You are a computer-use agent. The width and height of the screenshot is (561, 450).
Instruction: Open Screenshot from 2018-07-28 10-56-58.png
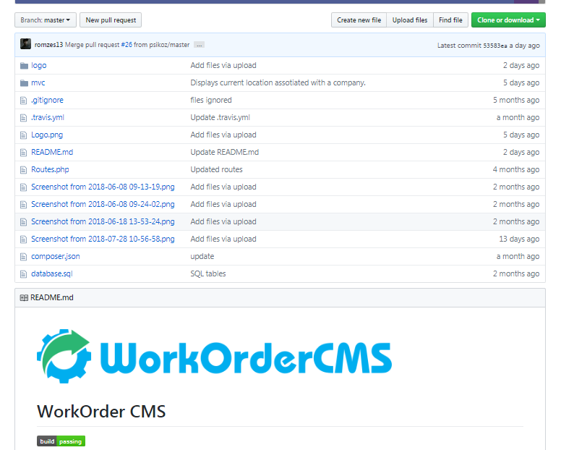point(103,239)
